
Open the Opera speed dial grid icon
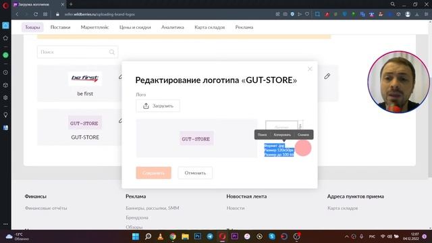tap(45, 14)
